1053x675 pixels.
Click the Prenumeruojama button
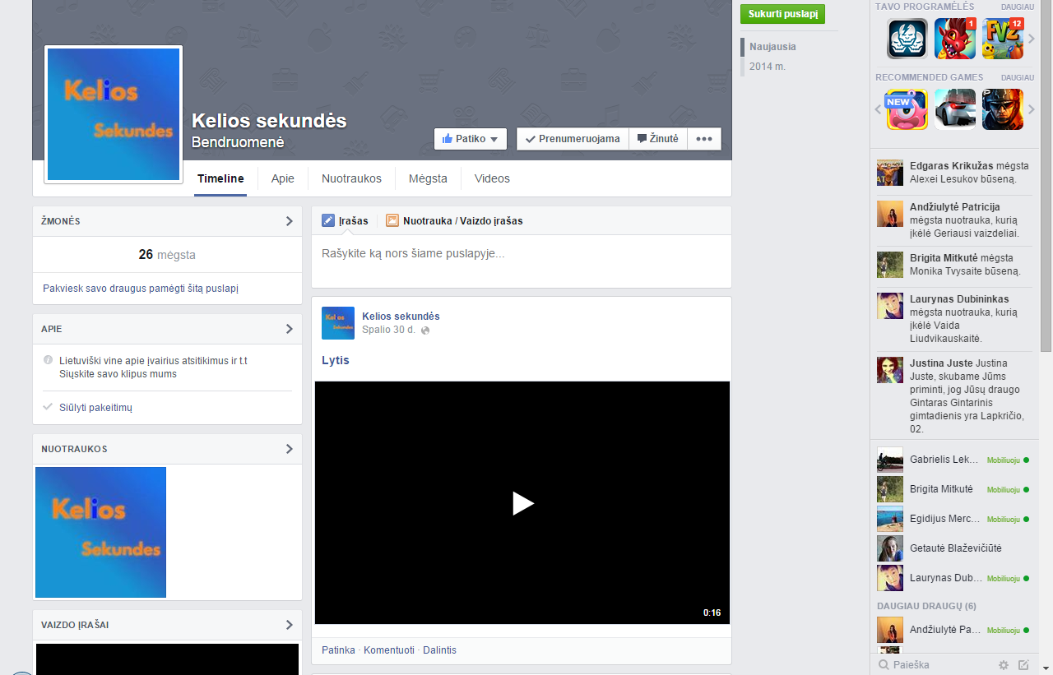[x=573, y=139]
